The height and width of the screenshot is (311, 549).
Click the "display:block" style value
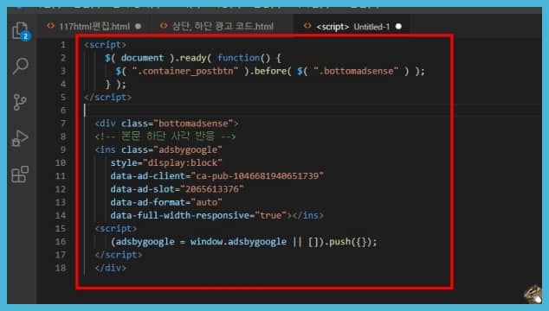[183, 162]
